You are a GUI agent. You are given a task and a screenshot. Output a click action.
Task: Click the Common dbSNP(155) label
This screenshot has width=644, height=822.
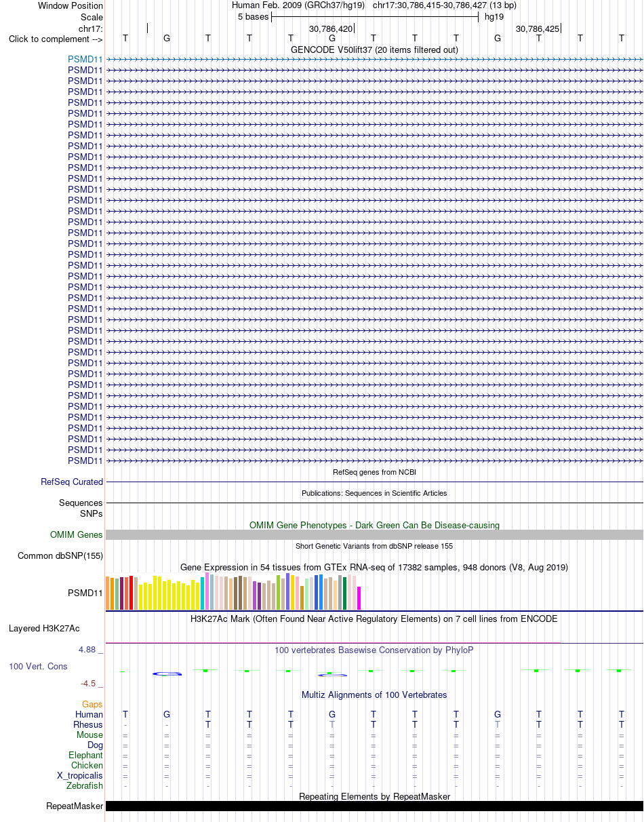(60, 556)
